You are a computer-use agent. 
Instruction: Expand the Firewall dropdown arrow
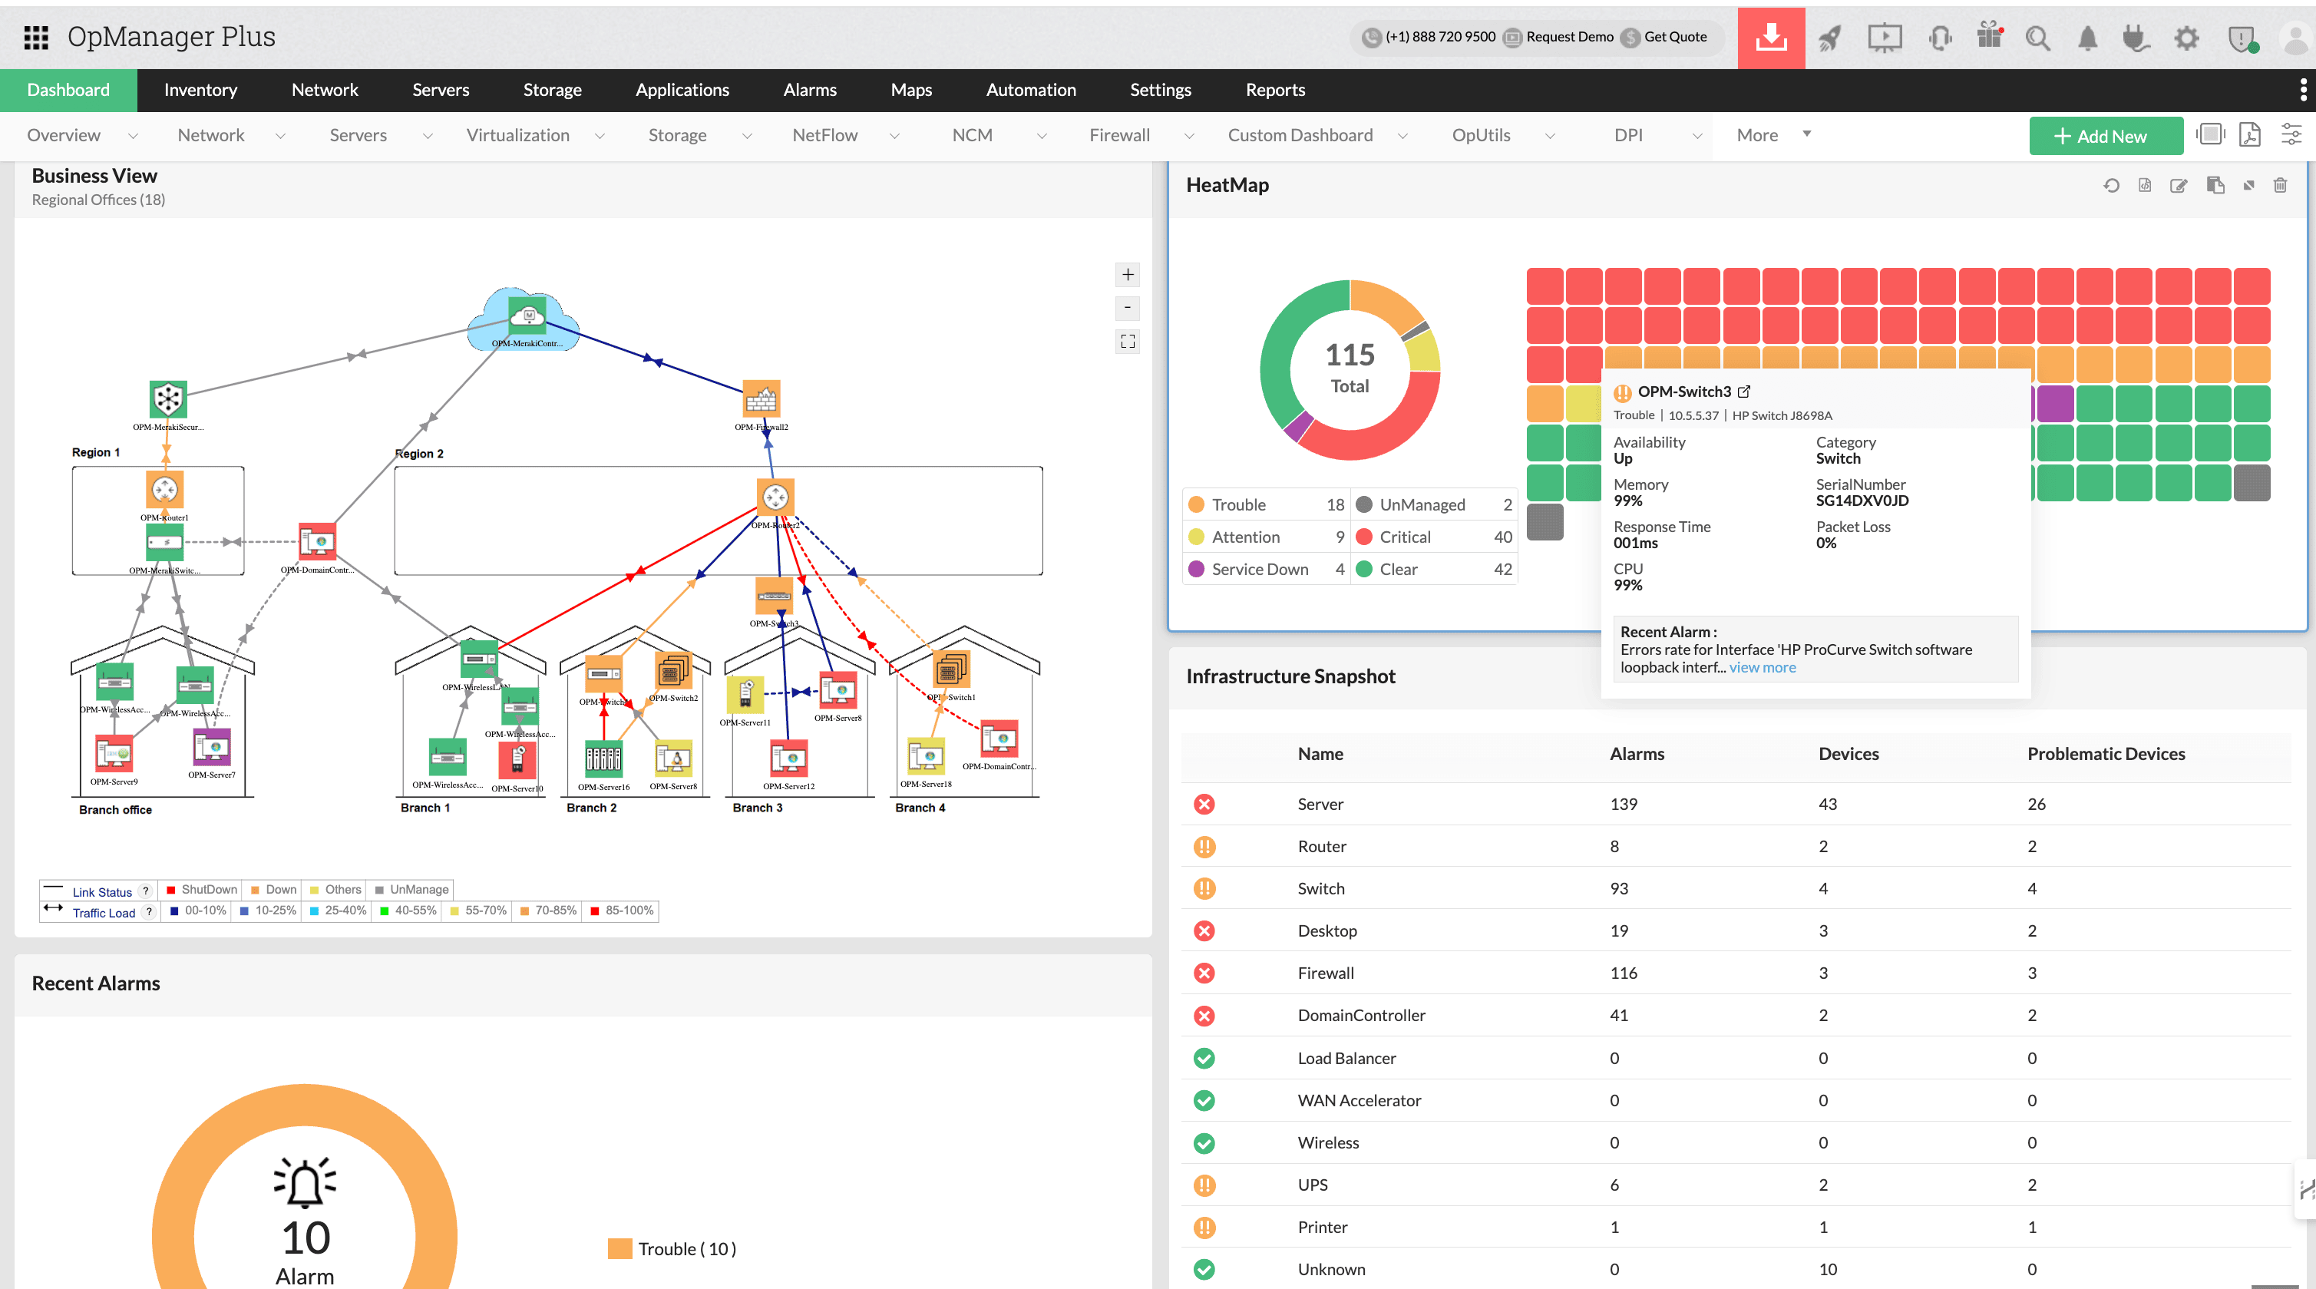coord(1188,136)
